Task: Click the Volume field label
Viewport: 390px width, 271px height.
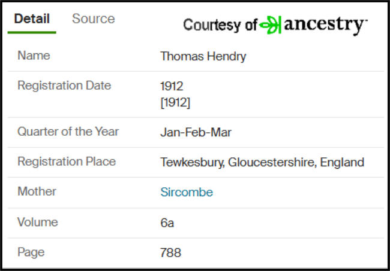Action: (38, 222)
